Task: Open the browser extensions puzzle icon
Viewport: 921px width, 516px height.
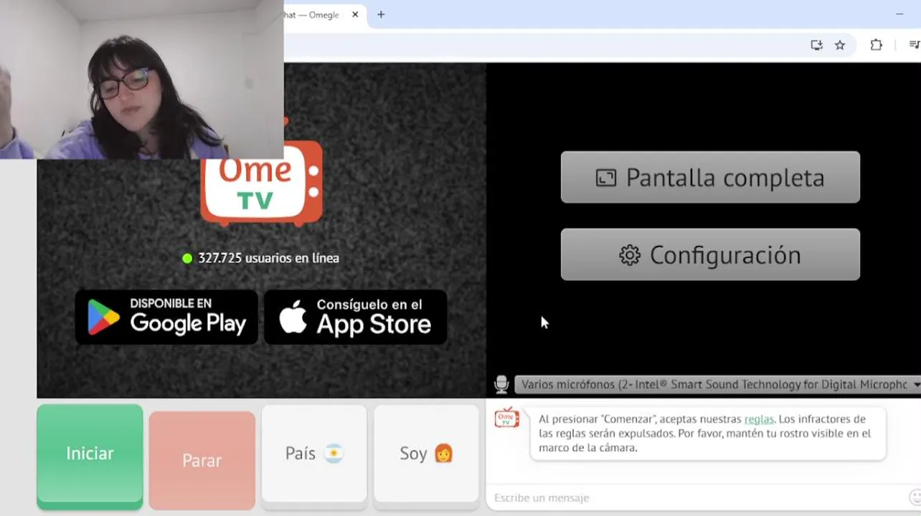Action: tap(876, 45)
